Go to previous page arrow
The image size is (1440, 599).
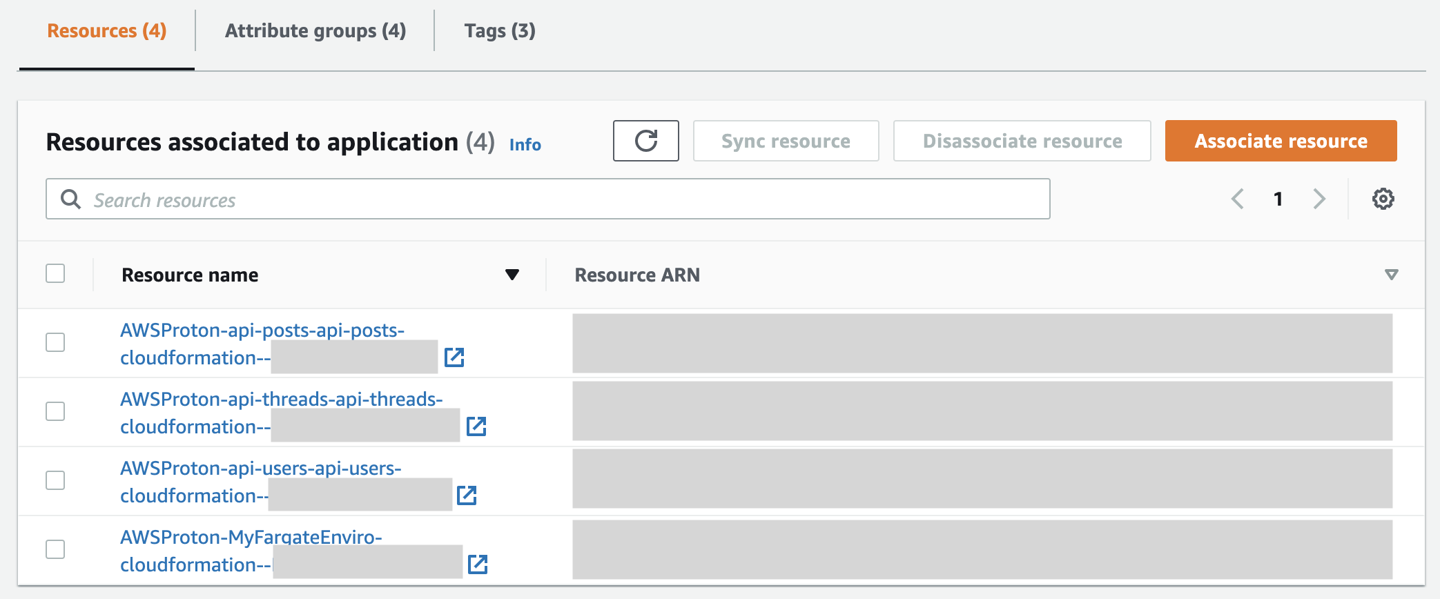pyautogui.click(x=1237, y=199)
